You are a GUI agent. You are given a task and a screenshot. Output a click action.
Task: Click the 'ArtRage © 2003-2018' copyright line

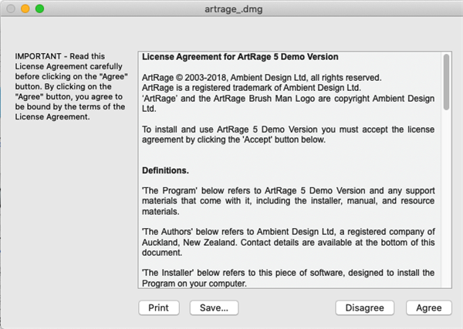(x=262, y=78)
